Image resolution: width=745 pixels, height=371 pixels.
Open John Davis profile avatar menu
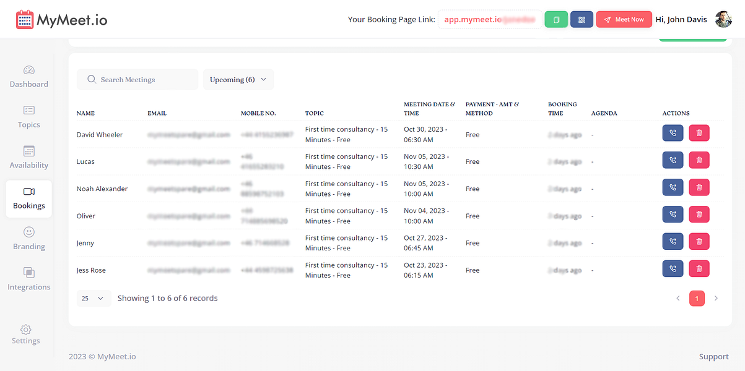tap(723, 19)
